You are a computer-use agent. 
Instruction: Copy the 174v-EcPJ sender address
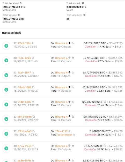[70, 131]
